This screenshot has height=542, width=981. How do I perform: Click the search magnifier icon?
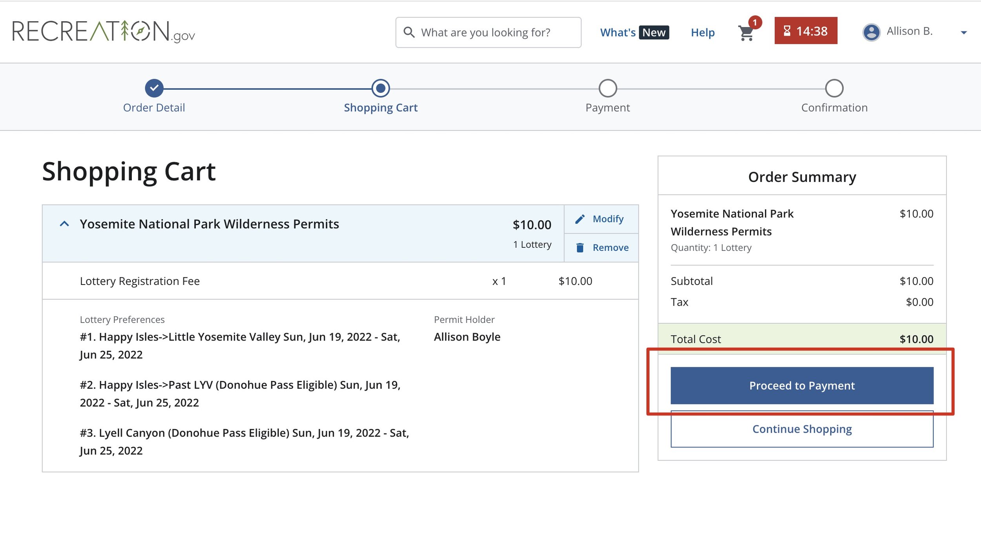pyautogui.click(x=409, y=32)
